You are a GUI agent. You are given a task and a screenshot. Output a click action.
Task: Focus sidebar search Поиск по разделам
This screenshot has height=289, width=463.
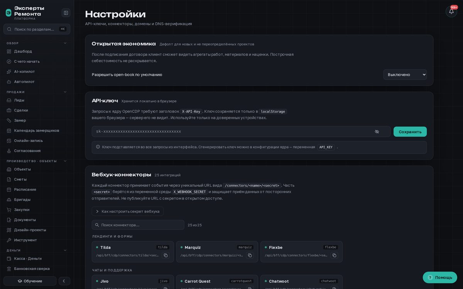[37, 29]
